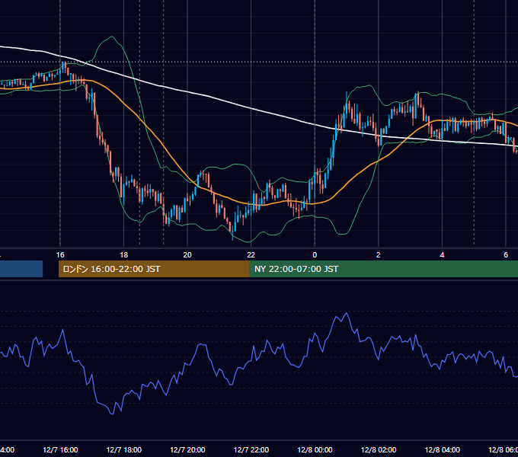Click the 12/8 00:00 time label
Viewport: 518px width, 457px height.
tap(315, 449)
